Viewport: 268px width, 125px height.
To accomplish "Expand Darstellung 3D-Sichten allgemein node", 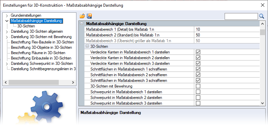I will click(x=7, y=32).
